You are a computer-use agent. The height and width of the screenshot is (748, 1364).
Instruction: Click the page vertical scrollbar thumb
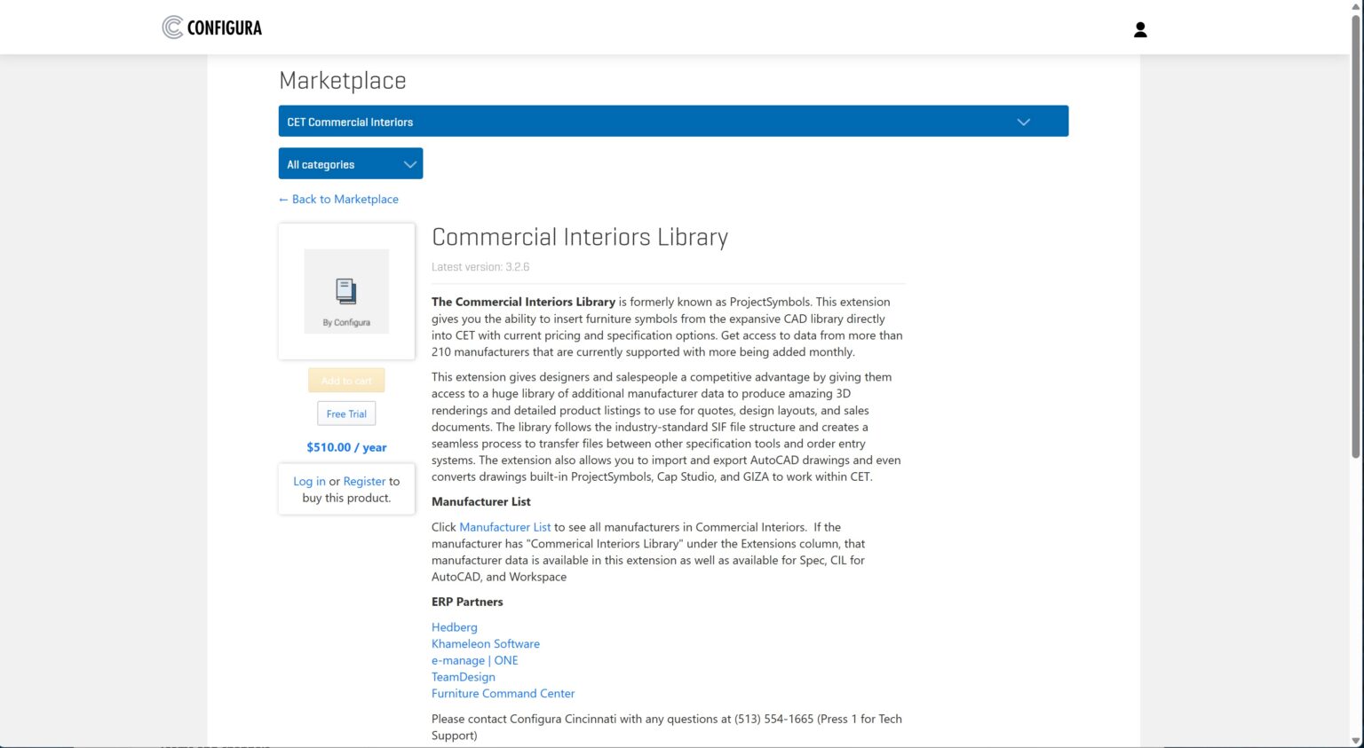[1356, 235]
